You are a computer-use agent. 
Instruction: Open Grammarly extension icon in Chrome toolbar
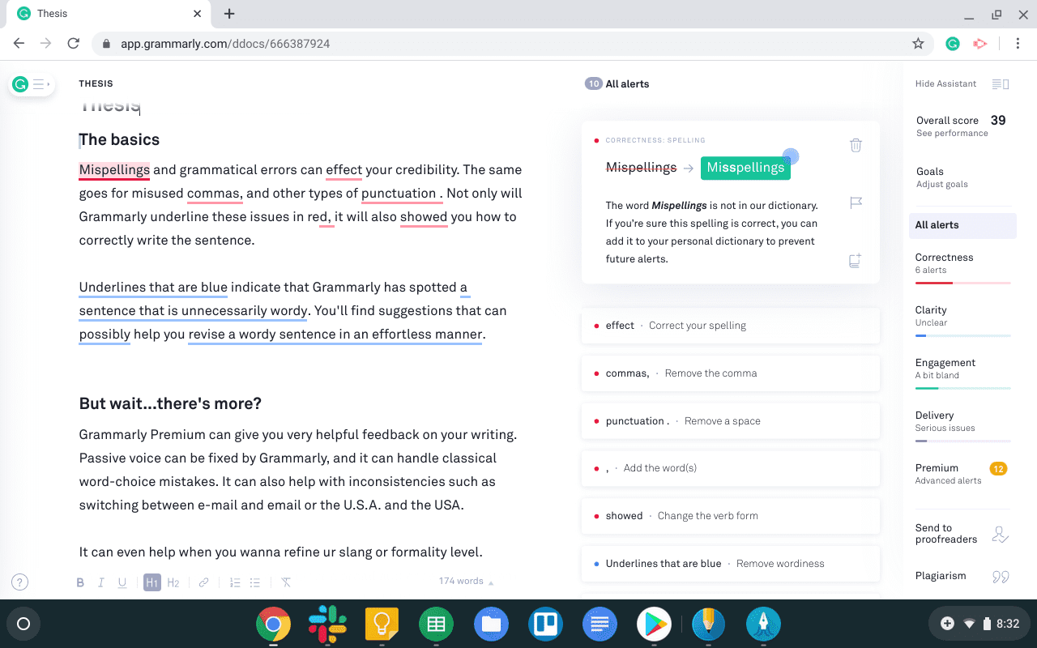pyautogui.click(x=953, y=44)
